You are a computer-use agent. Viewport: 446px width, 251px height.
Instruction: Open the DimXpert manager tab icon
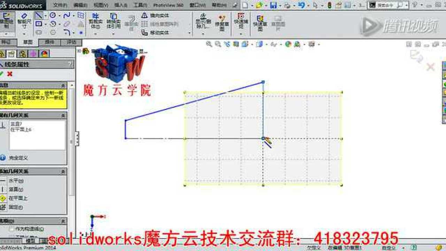coord(33,53)
